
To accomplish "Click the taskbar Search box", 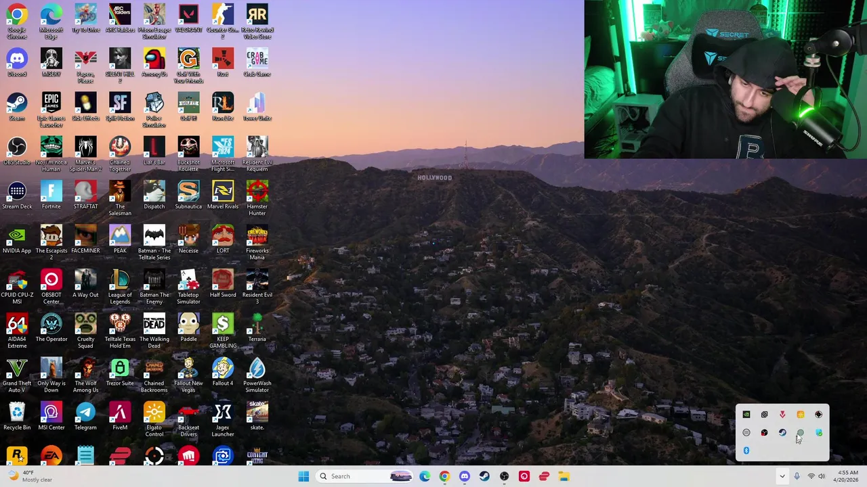I will (x=365, y=476).
